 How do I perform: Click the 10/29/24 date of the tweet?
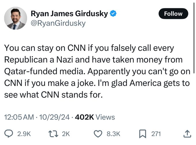pos(55,117)
